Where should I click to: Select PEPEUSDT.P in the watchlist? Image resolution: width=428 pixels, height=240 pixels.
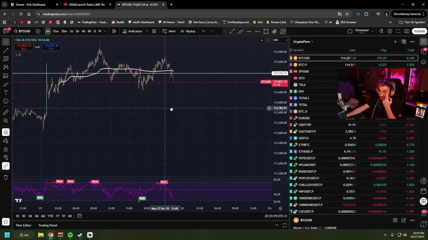tap(354, 158)
